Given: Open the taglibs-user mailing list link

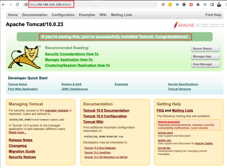Looking at the screenshot, I should click(164, 141).
